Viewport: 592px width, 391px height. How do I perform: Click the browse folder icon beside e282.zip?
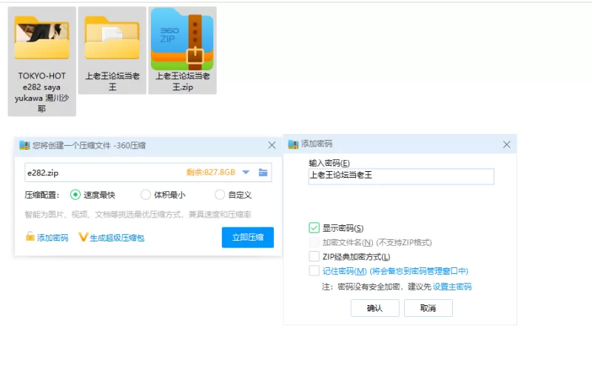pyautogui.click(x=263, y=173)
